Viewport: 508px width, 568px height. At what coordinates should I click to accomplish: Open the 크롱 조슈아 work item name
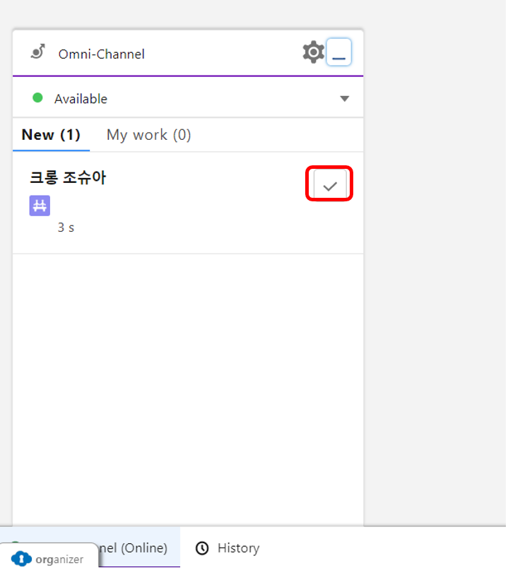68,178
